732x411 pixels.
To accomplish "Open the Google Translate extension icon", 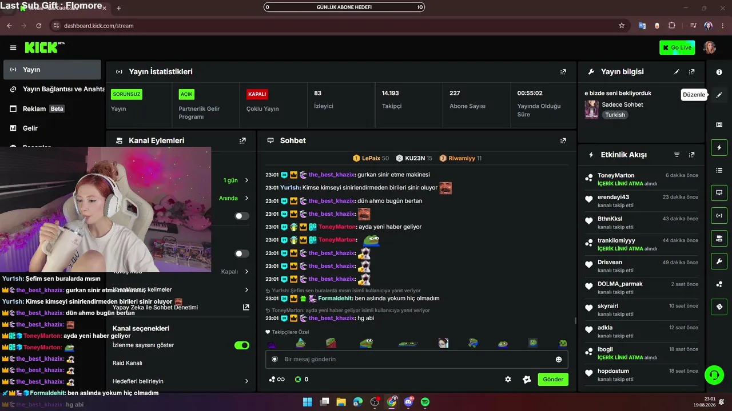I will pyautogui.click(x=642, y=26).
